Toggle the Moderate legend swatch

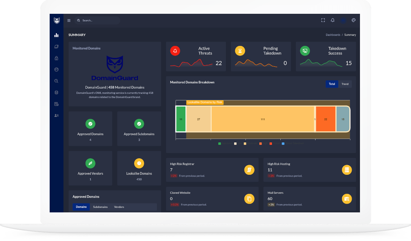tap(245, 143)
